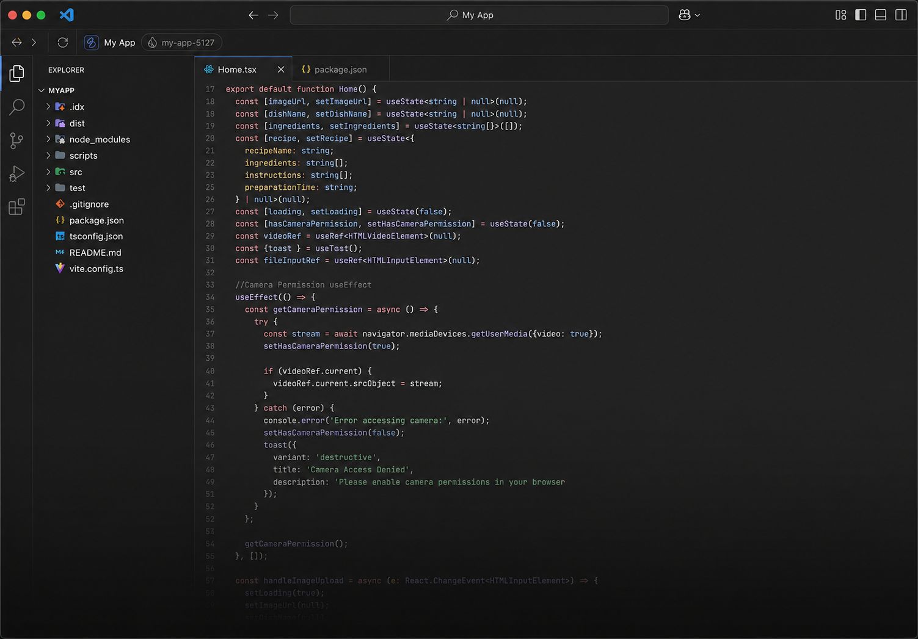
Task: Go back with title bar left arrow
Action: coord(253,15)
